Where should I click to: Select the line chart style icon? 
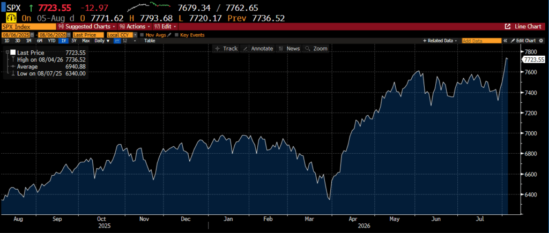[117, 41]
